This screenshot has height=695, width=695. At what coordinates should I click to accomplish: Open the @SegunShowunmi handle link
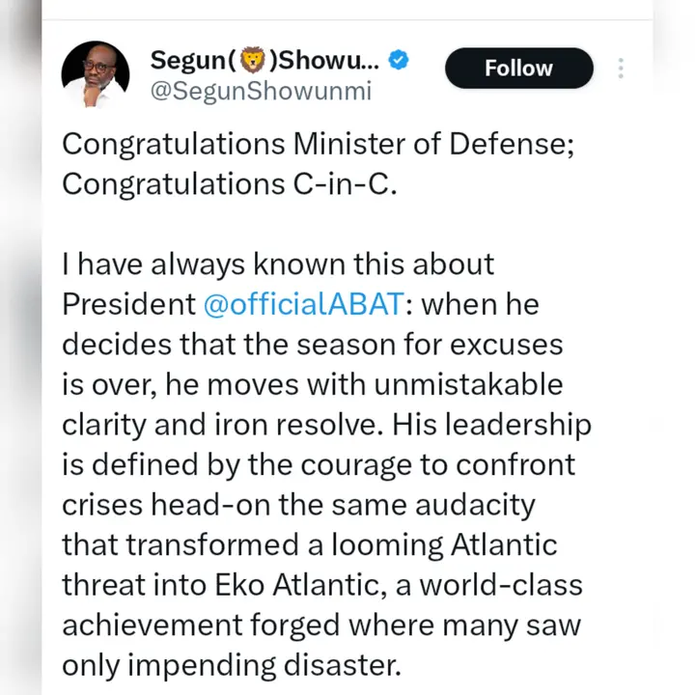pyautogui.click(x=261, y=92)
